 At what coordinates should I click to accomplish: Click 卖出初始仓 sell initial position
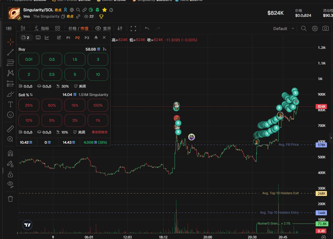point(100,132)
